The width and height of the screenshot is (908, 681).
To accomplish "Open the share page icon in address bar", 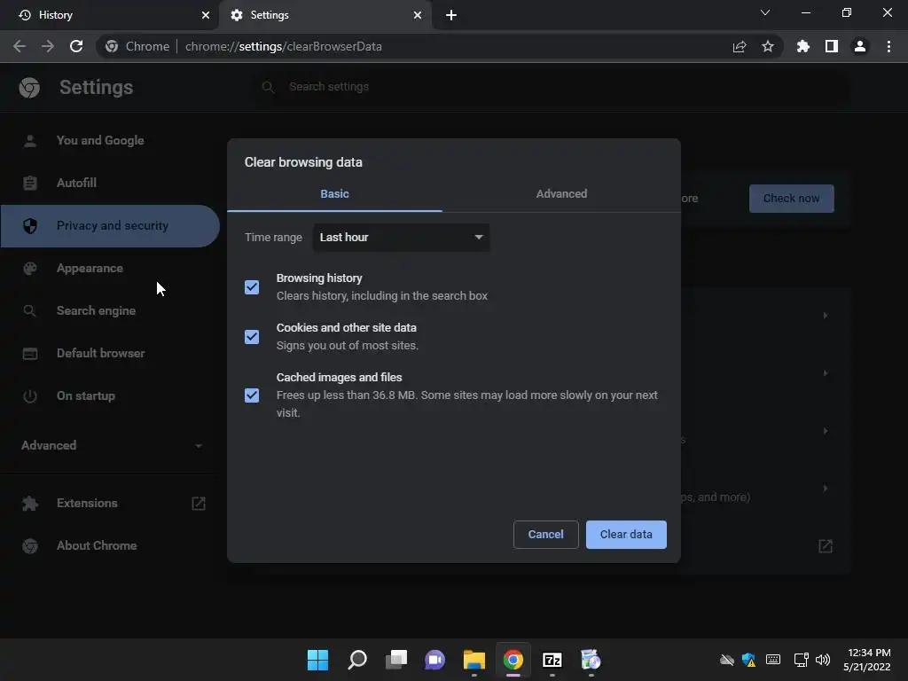I will pos(740,46).
